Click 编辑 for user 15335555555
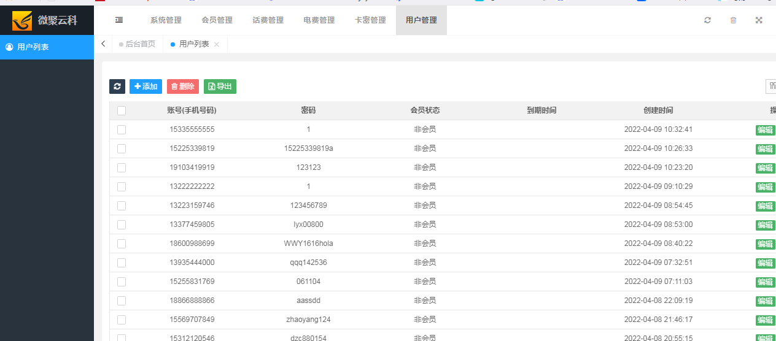The image size is (776, 341). pyautogui.click(x=765, y=130)
